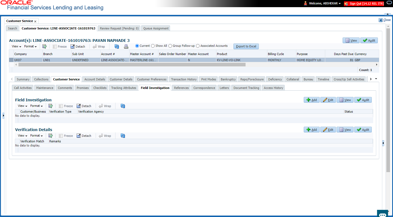Freeze column in Accounts toolbar
393x217 pixels.
click(x=60, y=47)
